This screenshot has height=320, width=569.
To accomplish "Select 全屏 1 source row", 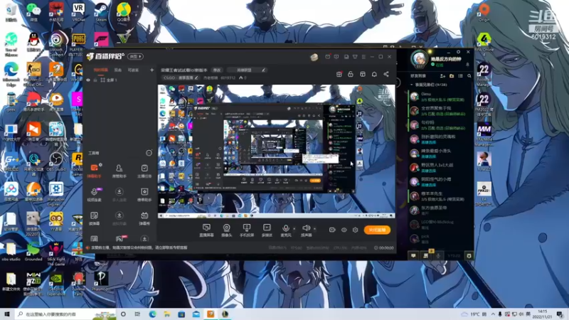I will (x=119, y=80).
